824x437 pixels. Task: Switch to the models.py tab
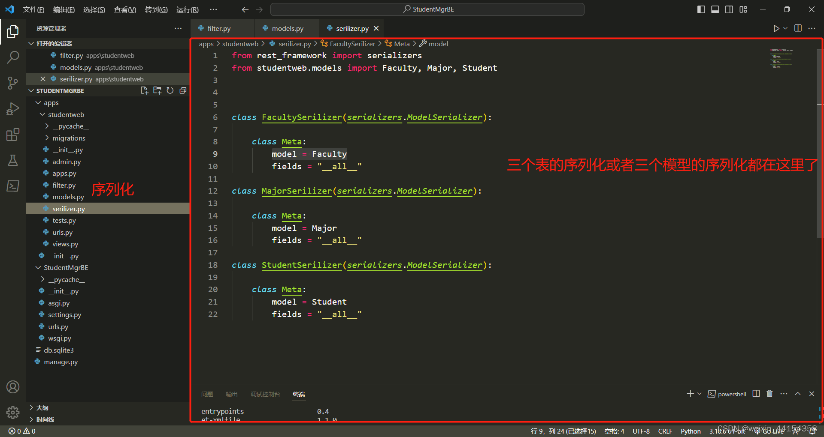(x=287, y=28)
